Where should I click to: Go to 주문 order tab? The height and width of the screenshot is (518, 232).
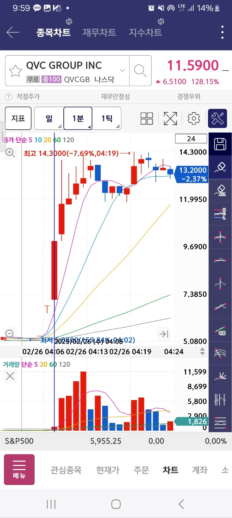click(x=141, y=470)
